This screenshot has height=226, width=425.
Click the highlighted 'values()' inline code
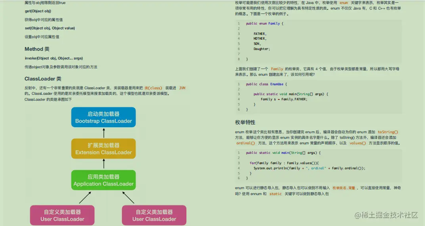click(x=358, y=143)
